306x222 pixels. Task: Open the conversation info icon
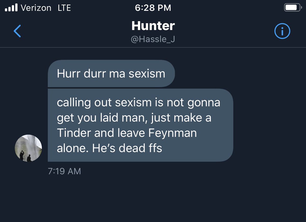click(282, 31)
